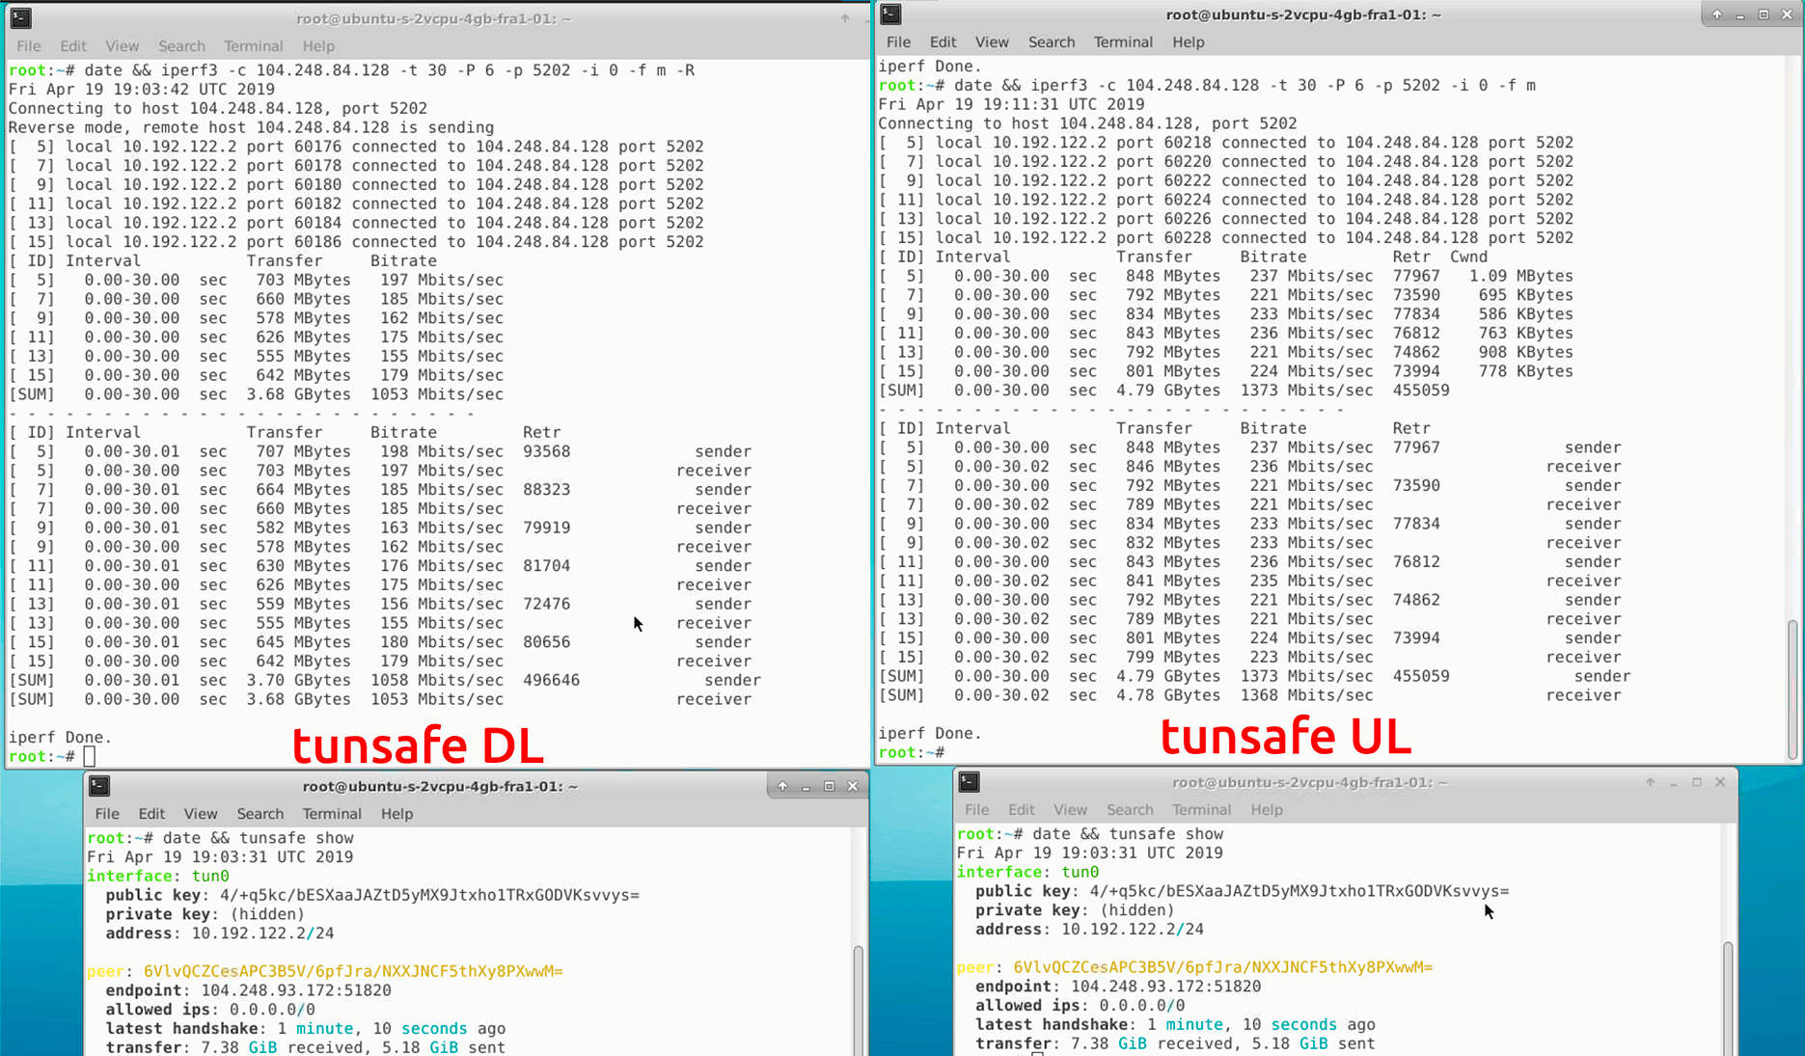Image resolution: width=1805 pixels, height=1056 pixels.
Task: Close the bottom-left terminal window
Action: click(852, 786)
